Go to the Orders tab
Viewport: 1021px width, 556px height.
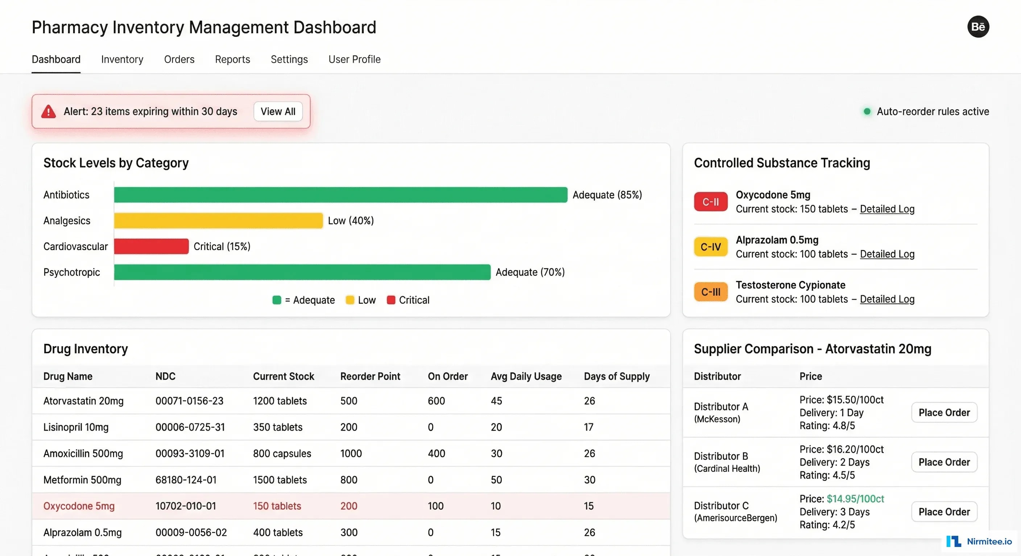tap(179, 59)
